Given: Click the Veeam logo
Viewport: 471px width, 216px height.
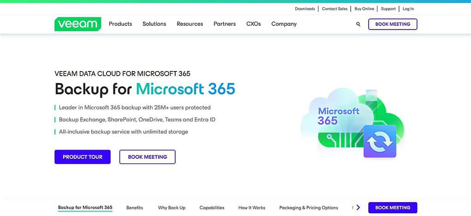Looking at the screenshot, I should coord(78,24).
